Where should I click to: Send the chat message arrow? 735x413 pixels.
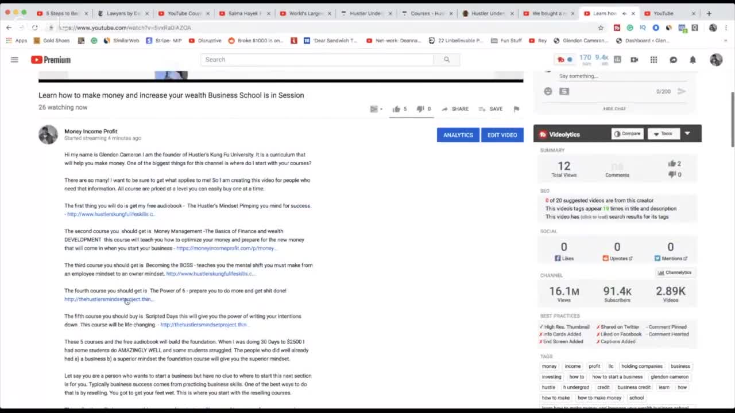pyautogui.click(x=682, y=91)
